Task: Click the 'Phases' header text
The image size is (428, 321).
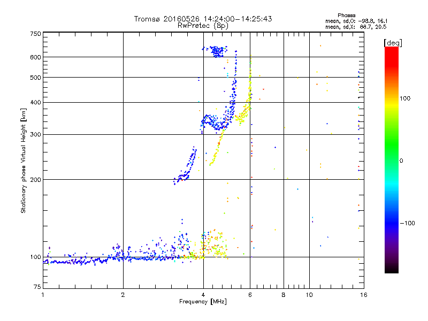Action: [346, 16]
